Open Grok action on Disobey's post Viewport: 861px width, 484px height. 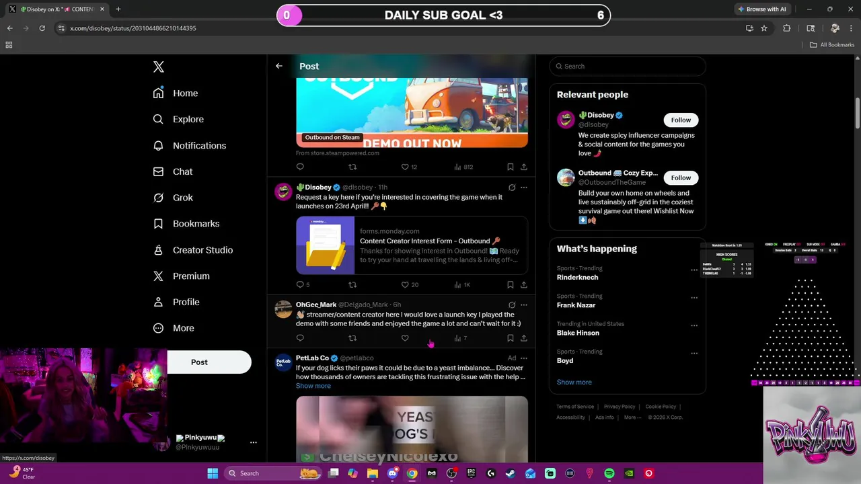tap(512, 188)
